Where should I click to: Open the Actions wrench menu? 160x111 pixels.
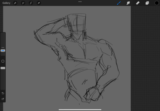15,3
